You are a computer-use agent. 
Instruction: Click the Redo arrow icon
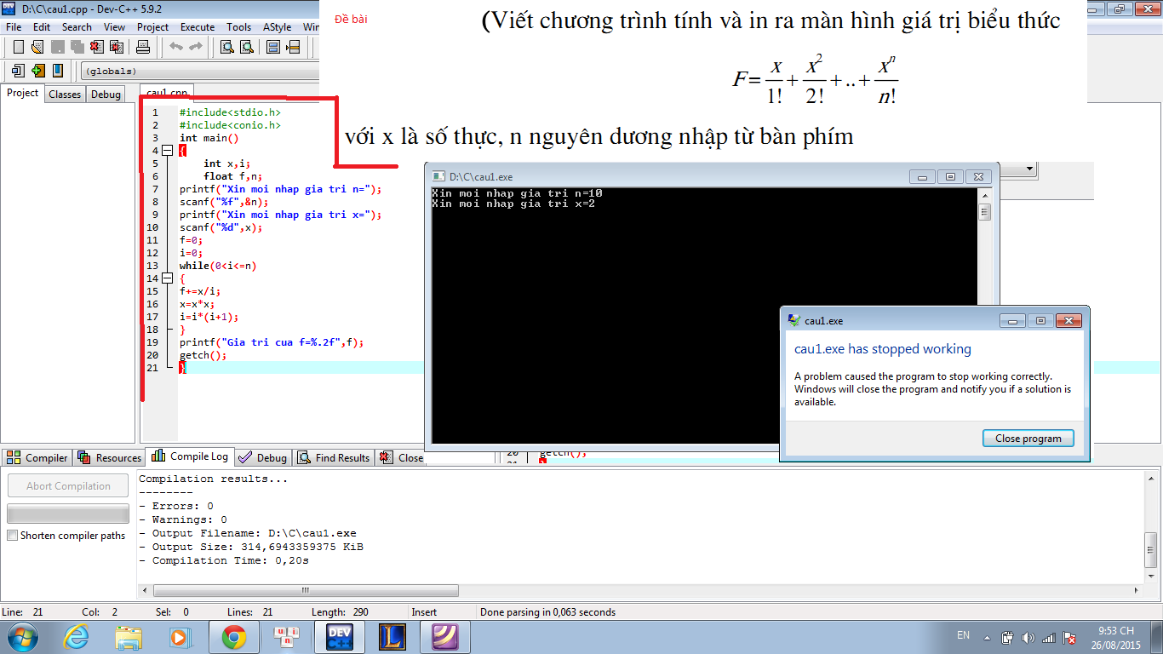tap(195, 47)
